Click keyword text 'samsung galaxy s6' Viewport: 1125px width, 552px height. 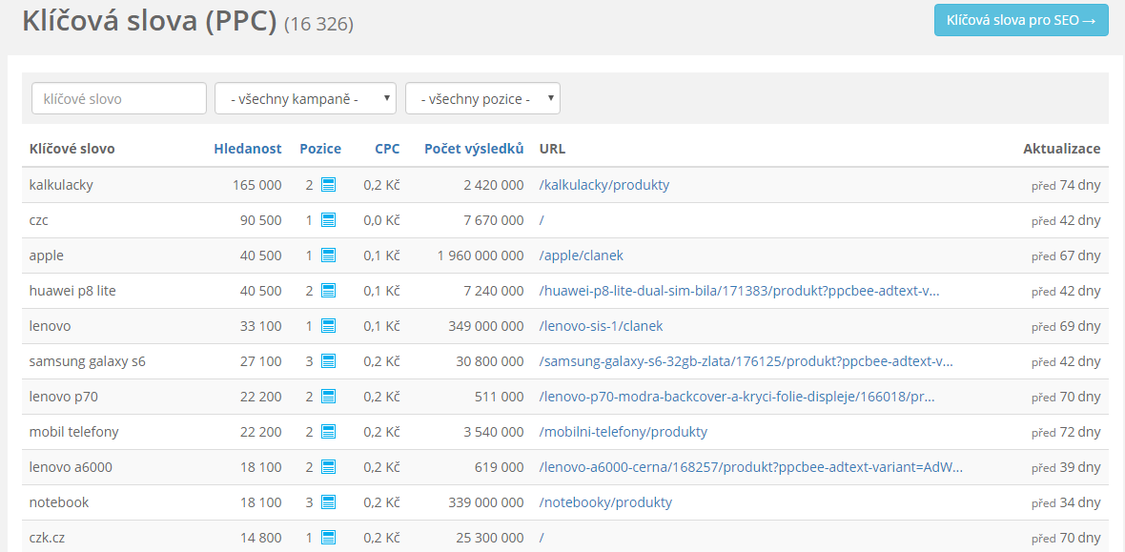(x=88, y=361)
